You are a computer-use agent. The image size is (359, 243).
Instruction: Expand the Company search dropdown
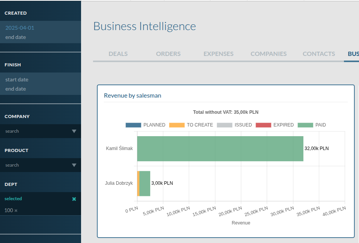coord(74,131)
